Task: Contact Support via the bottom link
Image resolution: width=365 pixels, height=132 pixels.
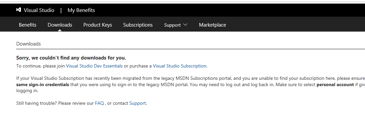Action: tap(138, 103)
